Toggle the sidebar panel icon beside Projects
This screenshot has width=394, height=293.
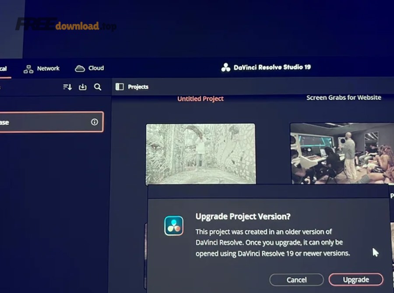point(120,87)
